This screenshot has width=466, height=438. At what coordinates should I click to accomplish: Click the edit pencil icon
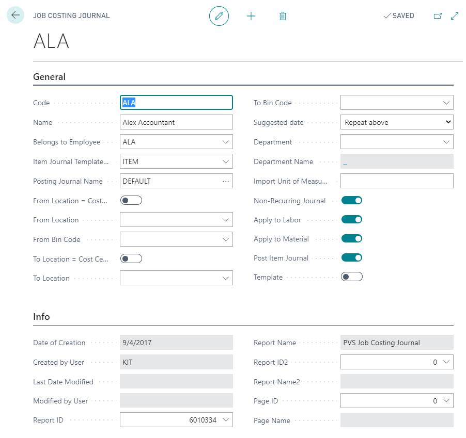219,15
